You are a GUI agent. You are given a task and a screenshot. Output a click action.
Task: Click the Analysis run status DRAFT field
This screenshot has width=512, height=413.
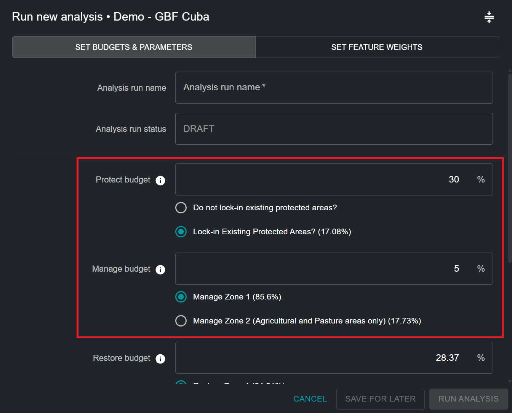click(334, 129)
